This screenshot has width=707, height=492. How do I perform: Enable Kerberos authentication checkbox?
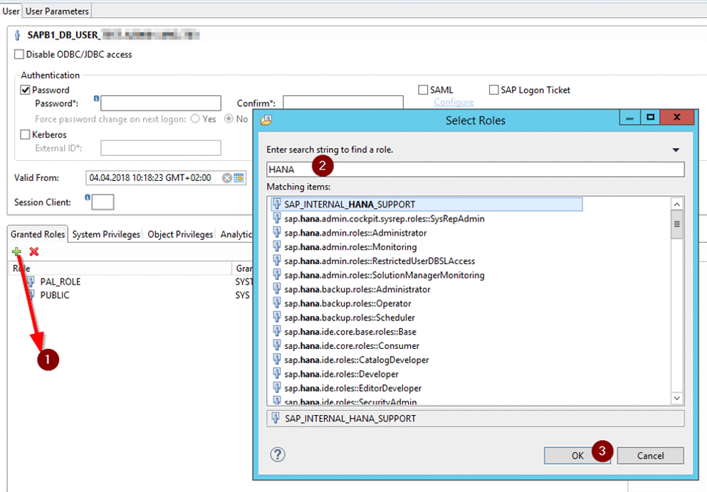[25, 135]
